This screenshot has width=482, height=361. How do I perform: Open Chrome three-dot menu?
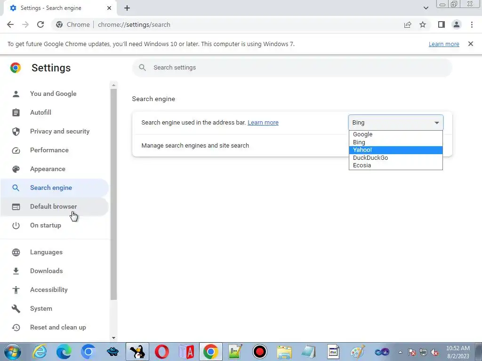tap(472, 24)
